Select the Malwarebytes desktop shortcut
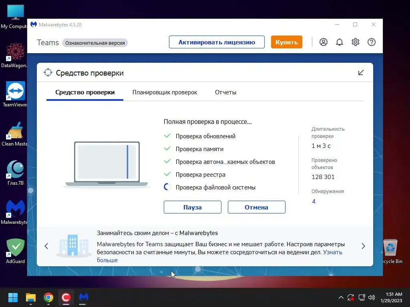The width and height of the screenshot is (410, 307). click(14, 212)
